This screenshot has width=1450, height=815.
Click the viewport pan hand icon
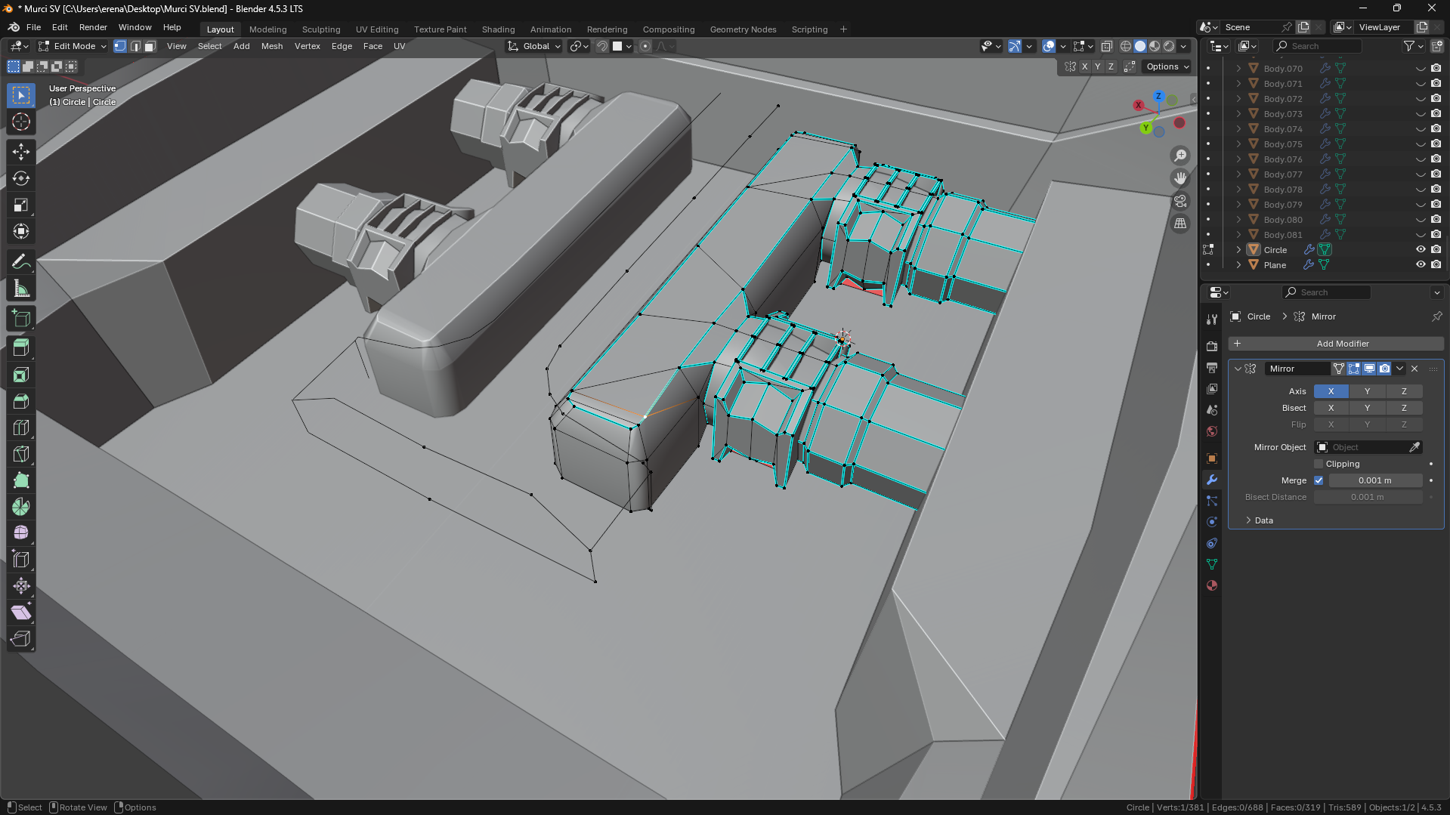click(x=1180, y=178)
